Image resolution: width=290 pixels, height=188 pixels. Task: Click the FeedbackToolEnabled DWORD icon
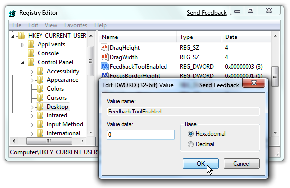[x=105, y=66]
